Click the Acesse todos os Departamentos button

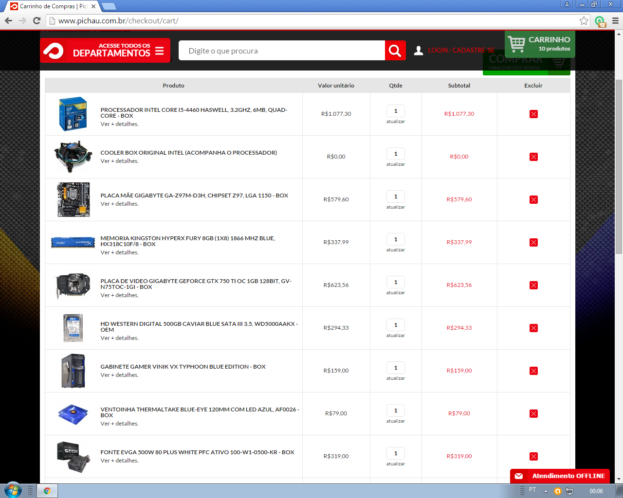coord(105,51)
